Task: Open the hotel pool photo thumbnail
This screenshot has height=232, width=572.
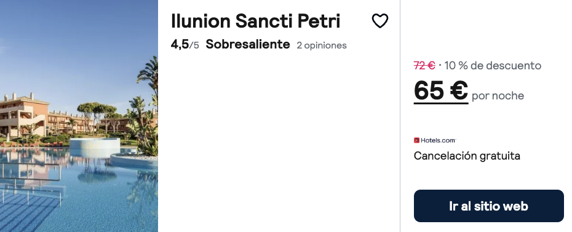Action: pos(79,116)
